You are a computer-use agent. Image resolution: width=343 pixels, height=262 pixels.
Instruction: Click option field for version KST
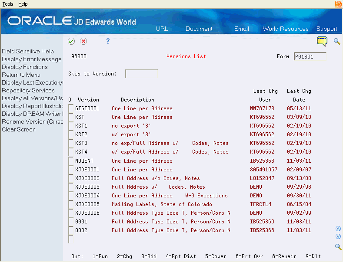click(71, 117)
